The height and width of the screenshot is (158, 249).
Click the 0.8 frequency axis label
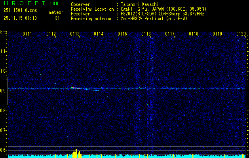[x=3, y=111]
